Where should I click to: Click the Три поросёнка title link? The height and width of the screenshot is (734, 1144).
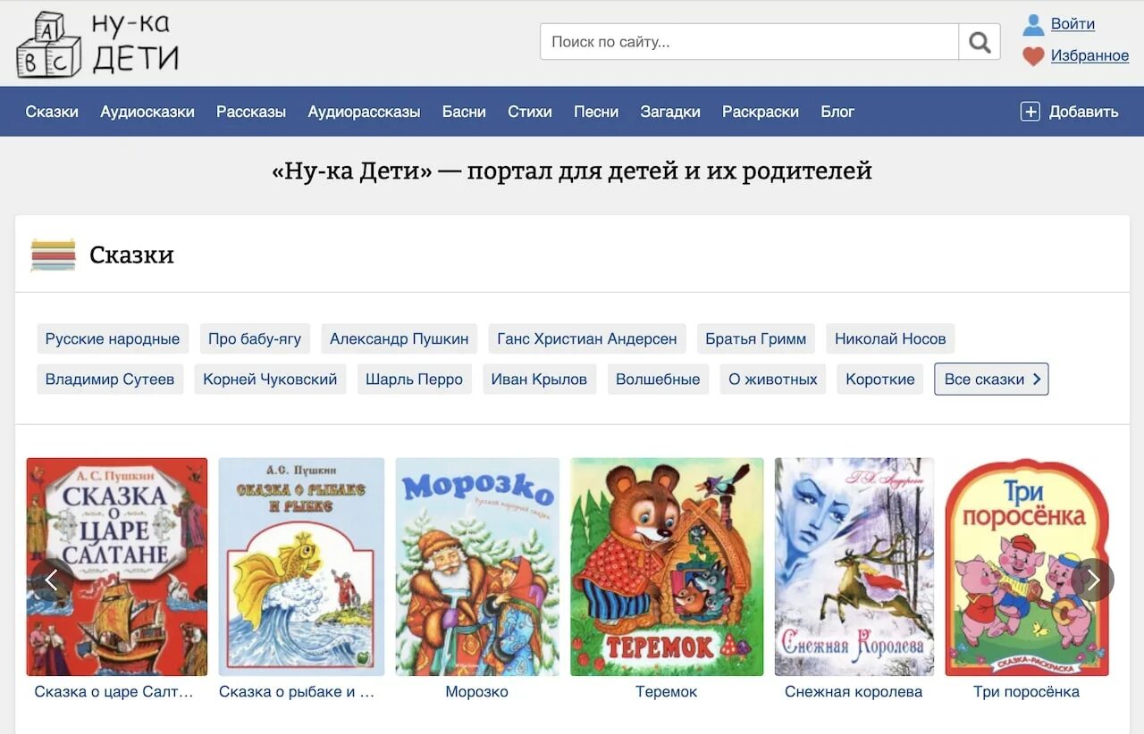click(x=1026, y=691)
